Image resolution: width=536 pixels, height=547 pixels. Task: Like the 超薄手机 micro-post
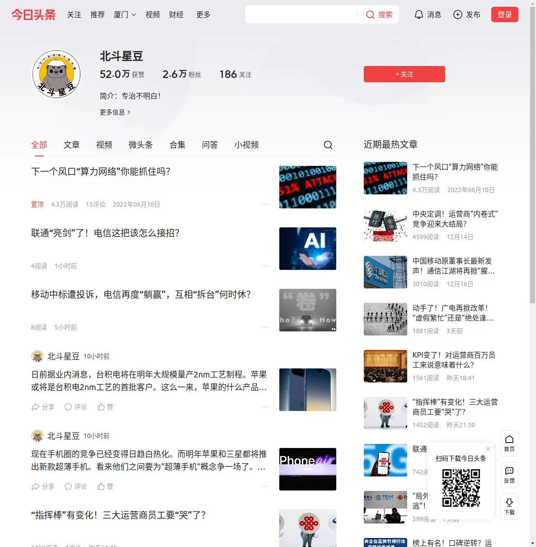105,486
